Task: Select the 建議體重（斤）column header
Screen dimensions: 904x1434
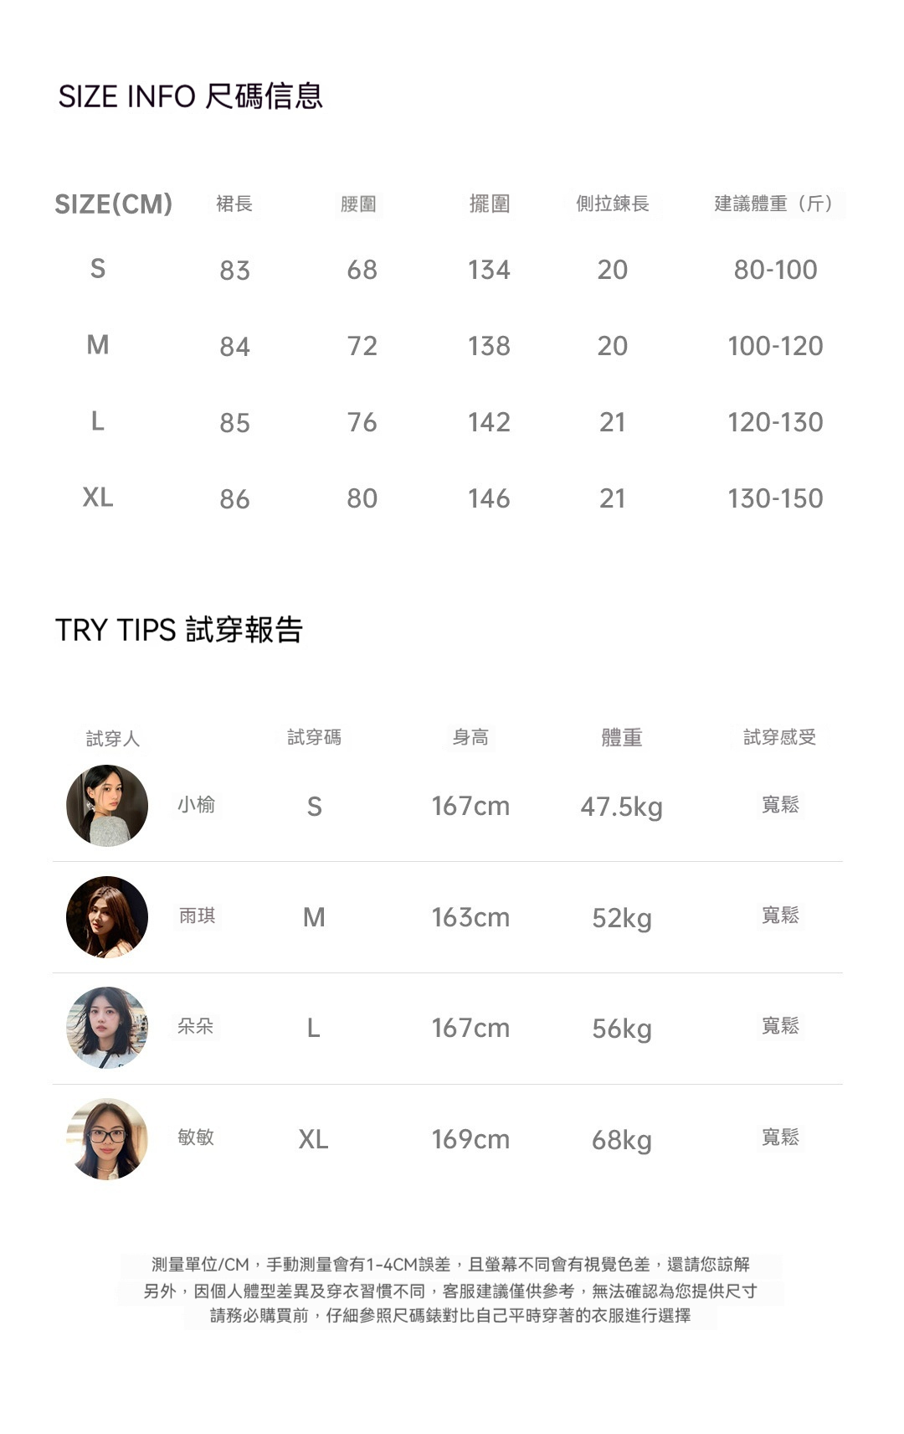Action: tap(774, 204)
